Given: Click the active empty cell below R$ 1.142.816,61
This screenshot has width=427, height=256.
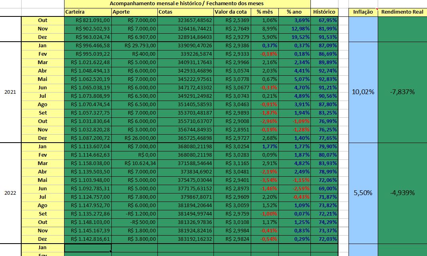Looking at the screenshot, I should click(x=88, y=248).
